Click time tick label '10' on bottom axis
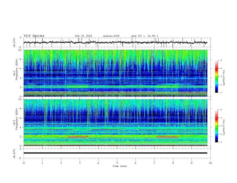Viewport: 237px width, 183px height. point(210,163)
